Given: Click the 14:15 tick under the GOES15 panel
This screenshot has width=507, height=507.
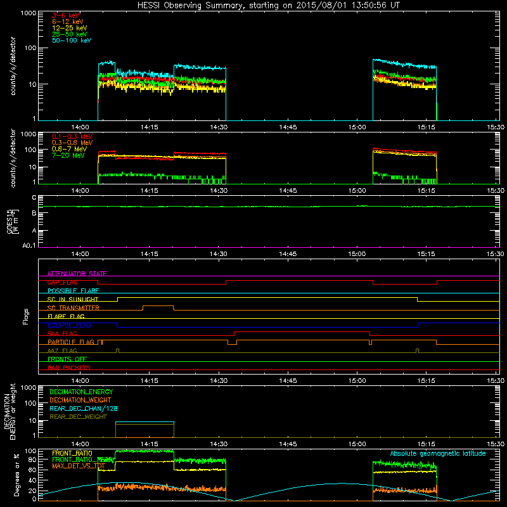Looking at the screenshot, I should 150,254.
